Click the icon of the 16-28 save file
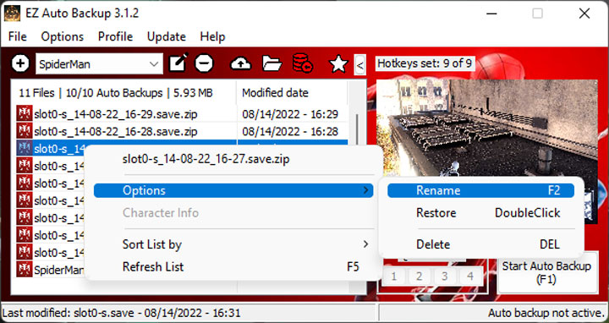Viewport: 609px width, 323px height. point(24,131)
